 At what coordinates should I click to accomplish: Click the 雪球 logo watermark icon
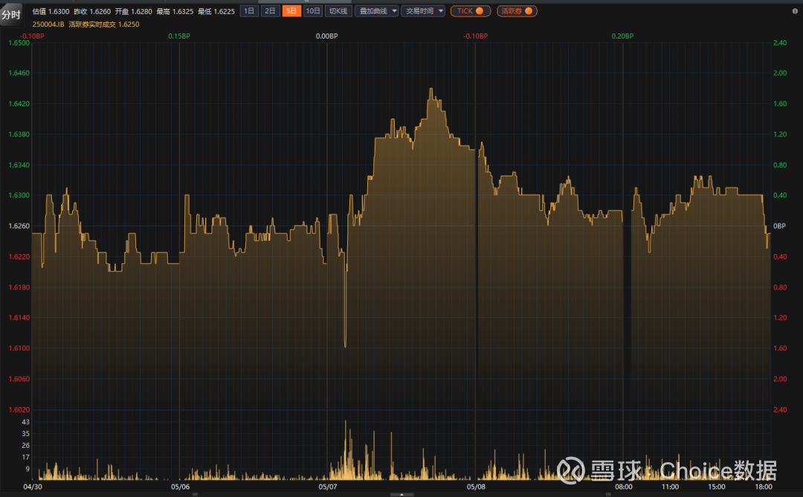pos(573,470)
